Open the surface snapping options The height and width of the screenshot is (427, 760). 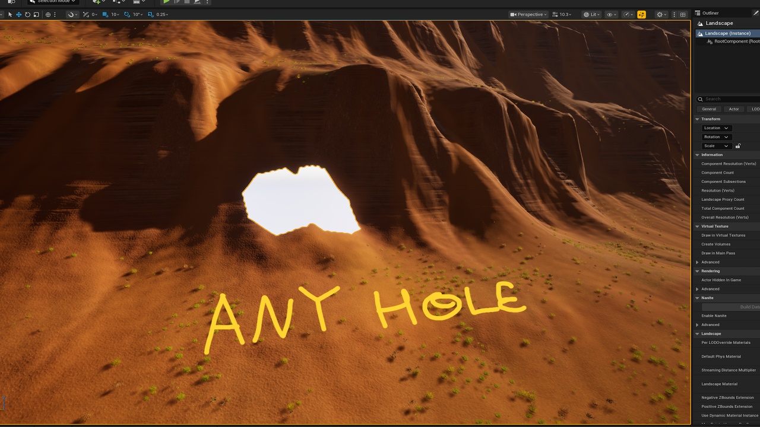pyautogui.click(x=72, y=14)
